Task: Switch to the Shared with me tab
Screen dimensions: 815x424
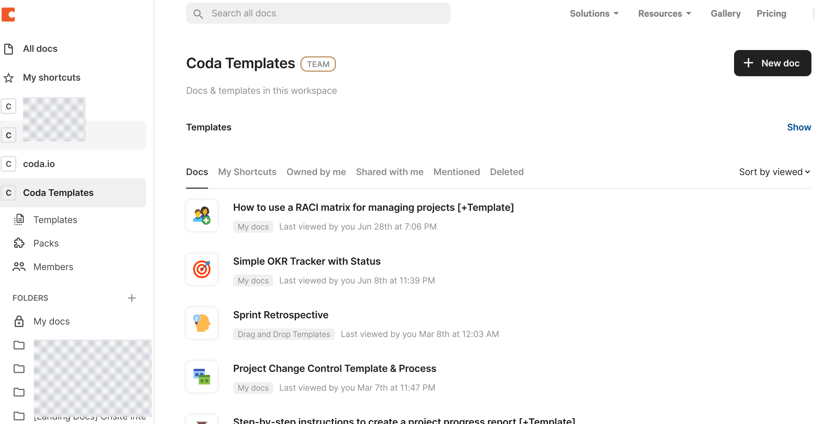Action: point(389,172)
